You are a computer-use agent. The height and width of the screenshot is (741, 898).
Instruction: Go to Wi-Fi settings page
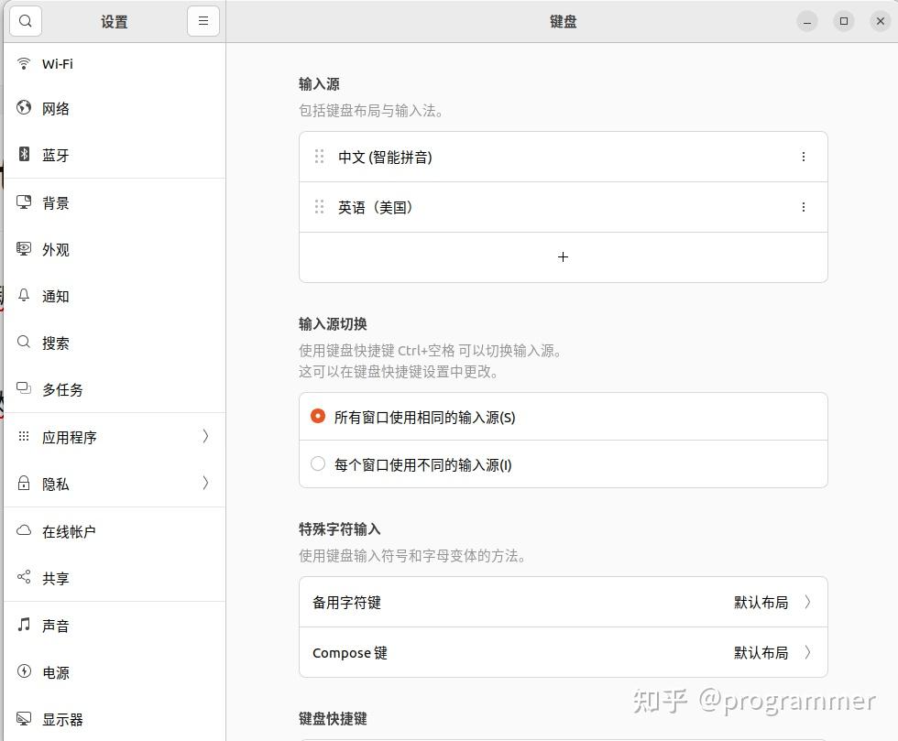click(x=115, y=63)
